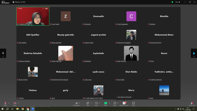Select Maundra Wiranggana's profile photo
The width and height of the screenshot is (197, 111).
[x=131, y=35]
